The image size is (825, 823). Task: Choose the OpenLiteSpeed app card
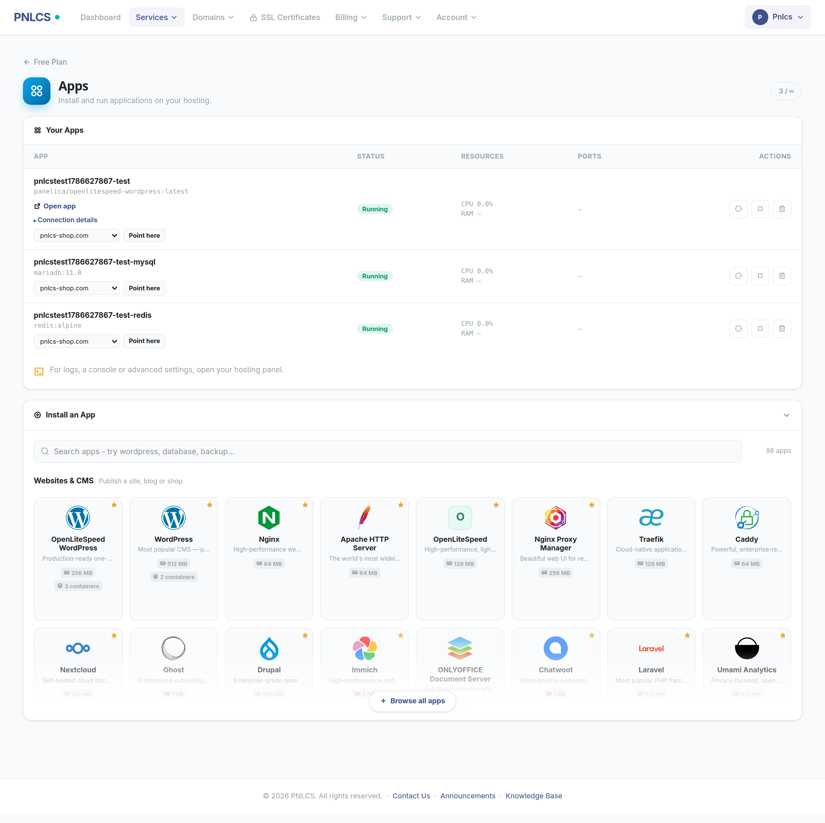click(460, 559)
